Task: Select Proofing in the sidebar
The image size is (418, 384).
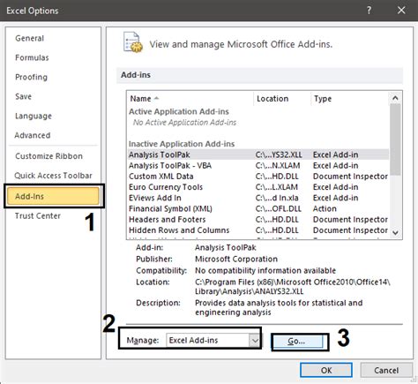Action: [x=31, y=77]
